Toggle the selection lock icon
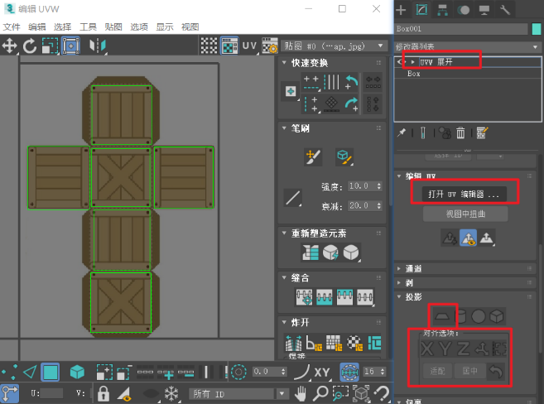544x404 pixels. pyautogui.click(x=104, y=393)
